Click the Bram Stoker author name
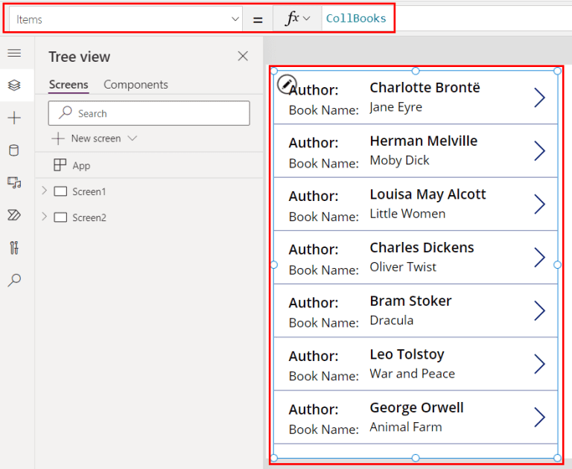Image resolution: width=572 pixels, height=469 pixels. pyautogui.click(x=410, y=301)
